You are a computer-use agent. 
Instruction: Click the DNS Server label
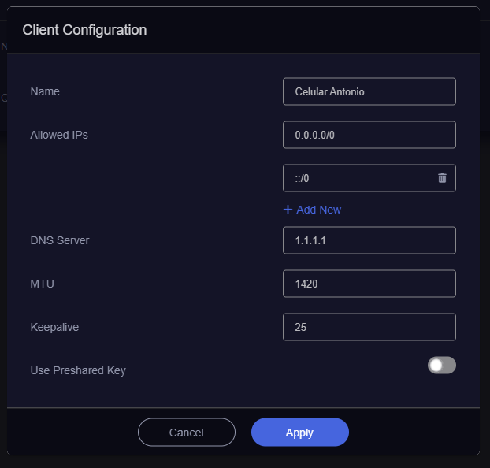pos(60,240)
